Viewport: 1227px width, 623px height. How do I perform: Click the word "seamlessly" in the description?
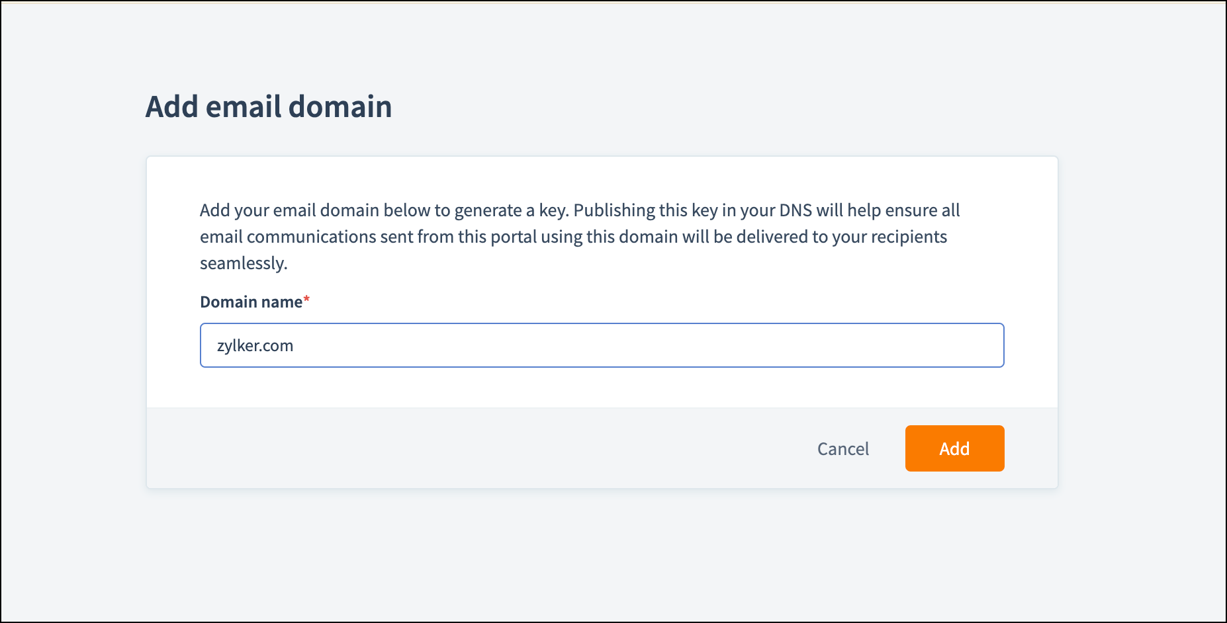coord(242,263)
